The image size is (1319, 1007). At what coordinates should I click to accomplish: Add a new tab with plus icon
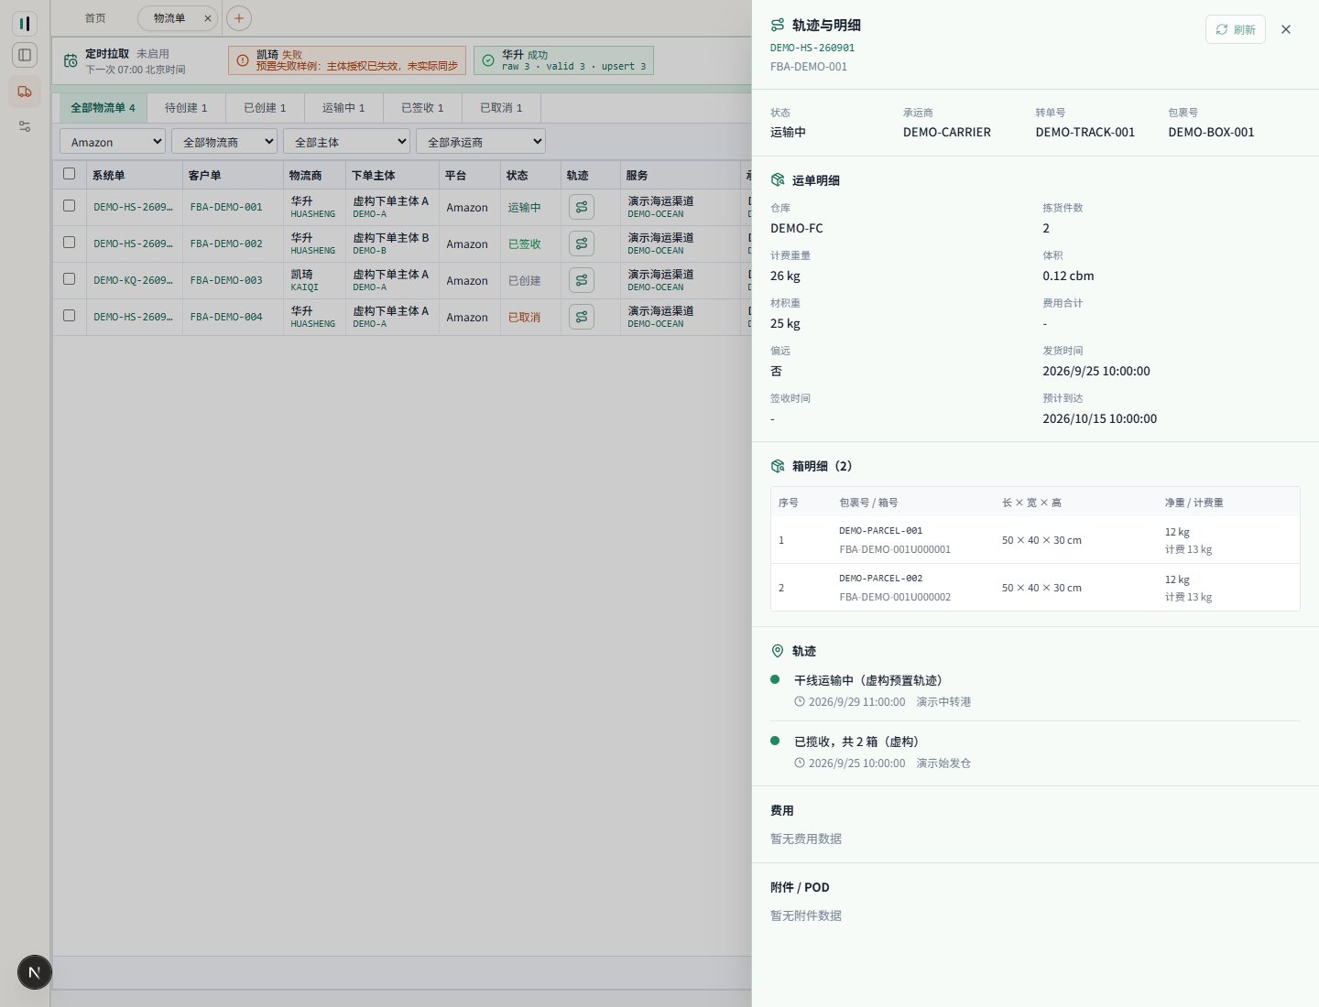[x=238, y=18]
